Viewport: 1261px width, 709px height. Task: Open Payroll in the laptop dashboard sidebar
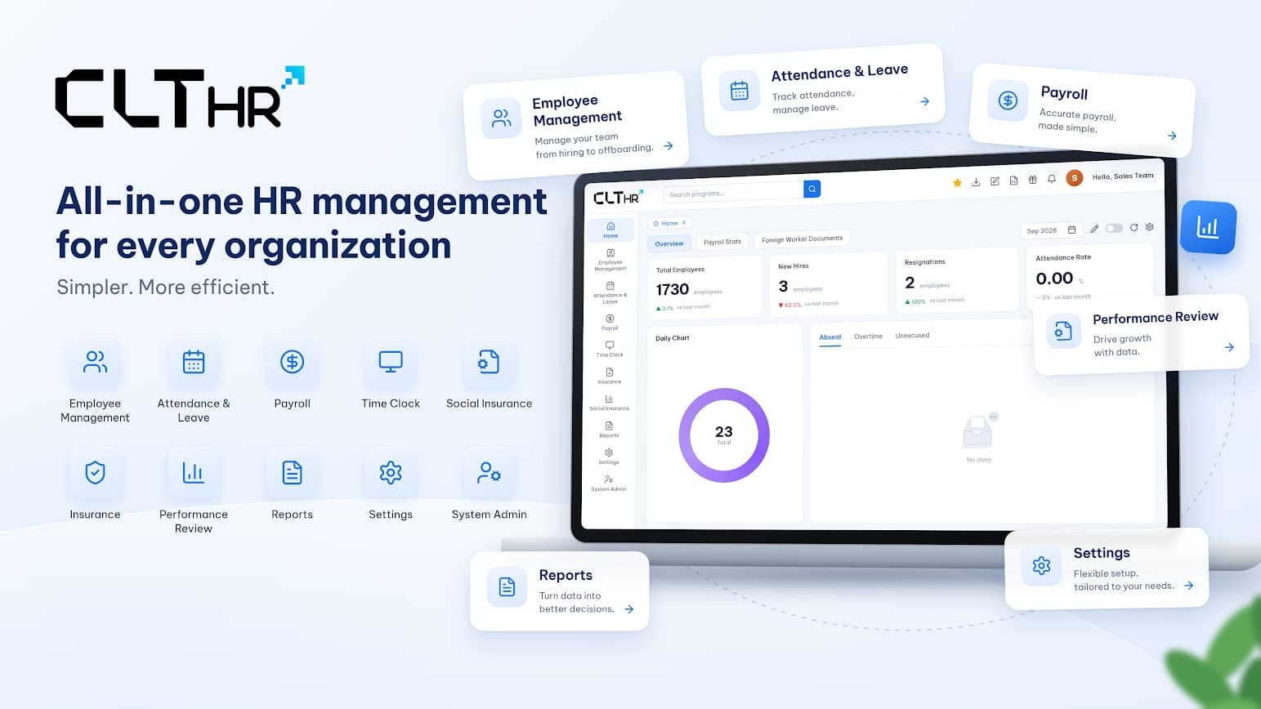coord(610,322)
